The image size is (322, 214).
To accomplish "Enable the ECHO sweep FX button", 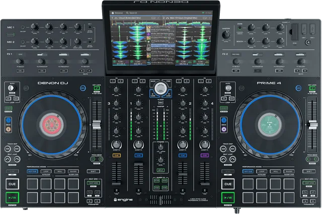I will [x=165, y=181].
